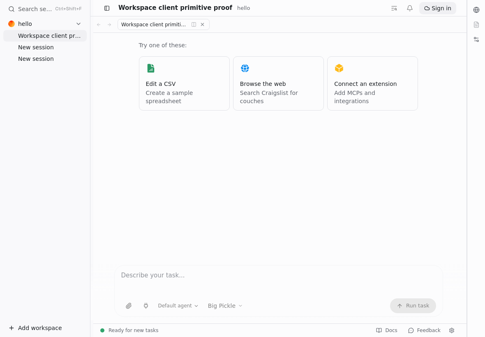
Task: Open the sliders settings panel icon
Action: tap(476, 39)
